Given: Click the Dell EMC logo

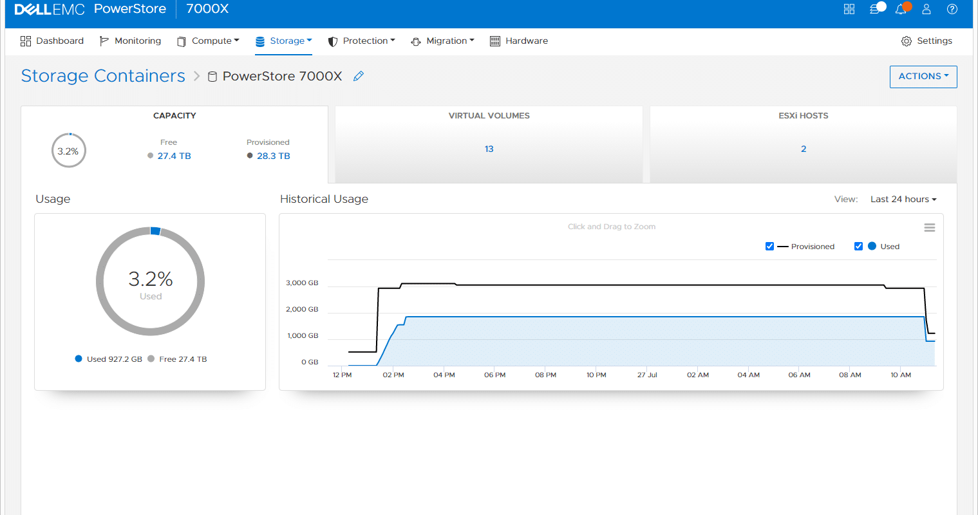Looking at the screenshot, I should 50,10.
